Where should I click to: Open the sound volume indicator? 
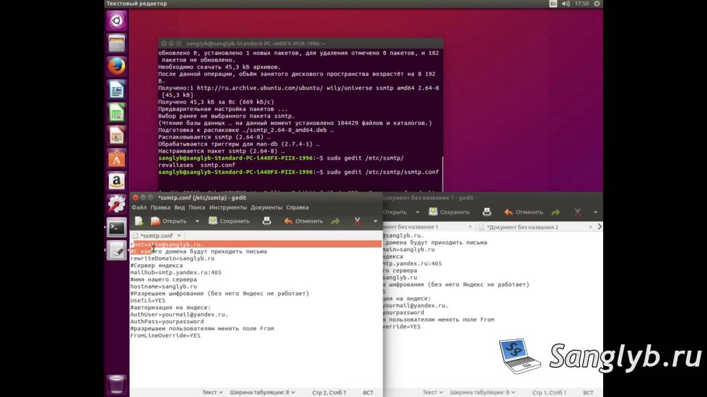[x=566, y=3]
